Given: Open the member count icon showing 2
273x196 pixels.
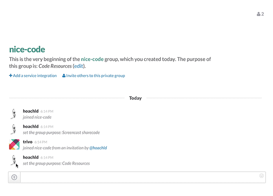Looking at the screenshot, I should (x=260, y=14).
